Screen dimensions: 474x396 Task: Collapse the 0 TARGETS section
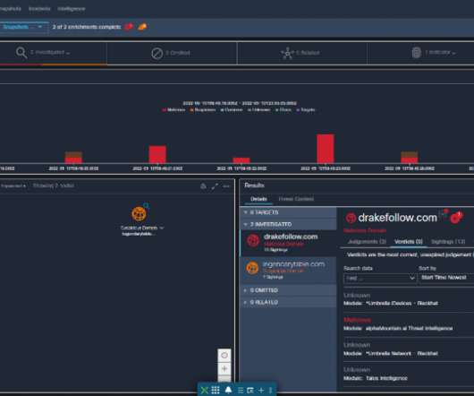tap(288, 212)
